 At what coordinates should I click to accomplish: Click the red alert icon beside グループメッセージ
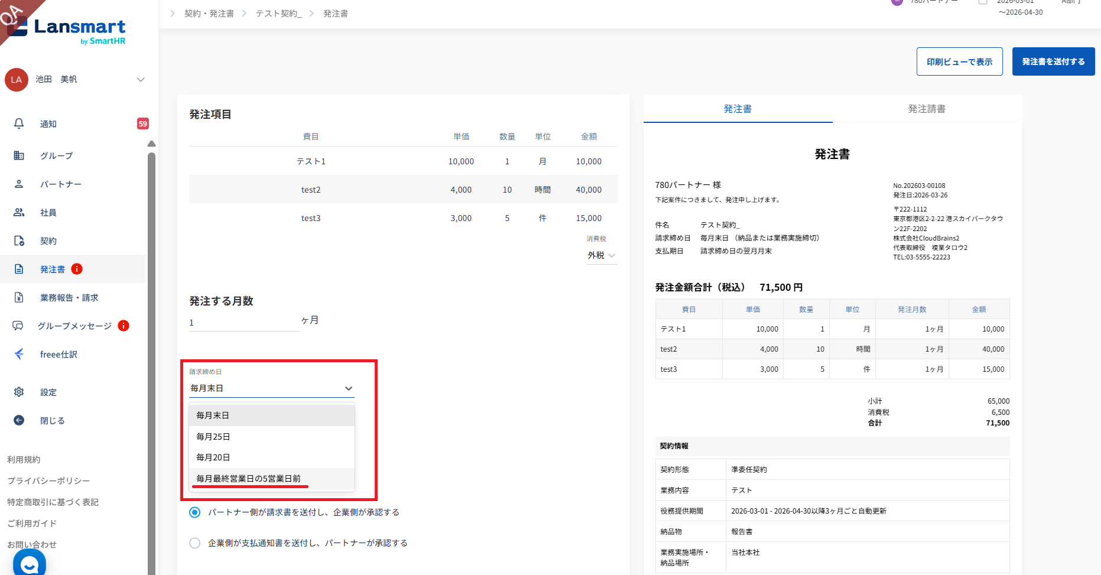[x=124, y=326]
